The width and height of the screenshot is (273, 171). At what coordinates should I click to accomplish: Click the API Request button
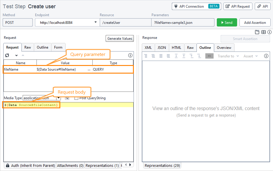238,6
